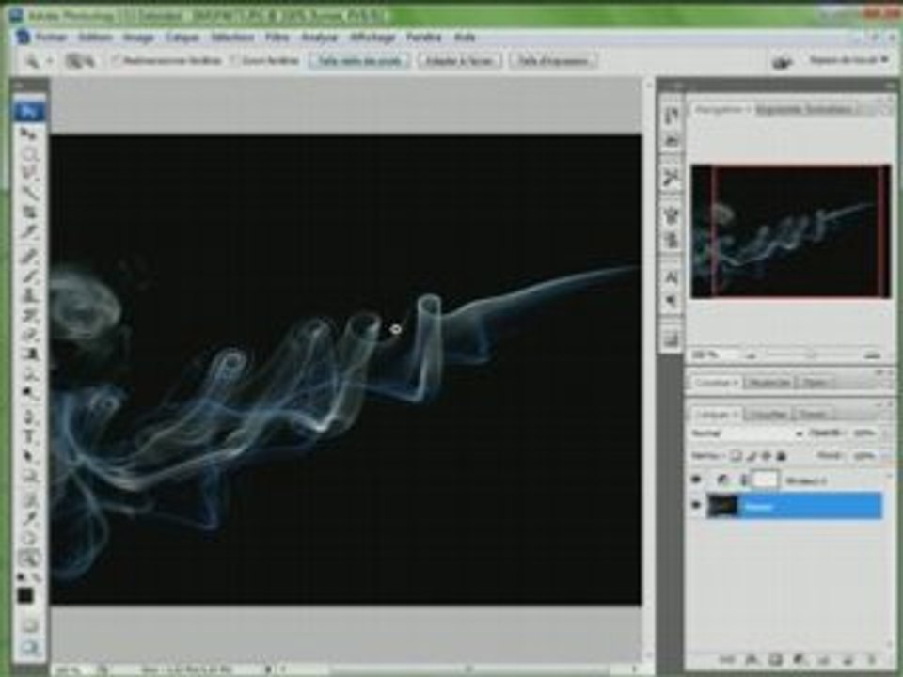Click the Navigator zoom slider
903x677 pixels.
click(811, 355)
